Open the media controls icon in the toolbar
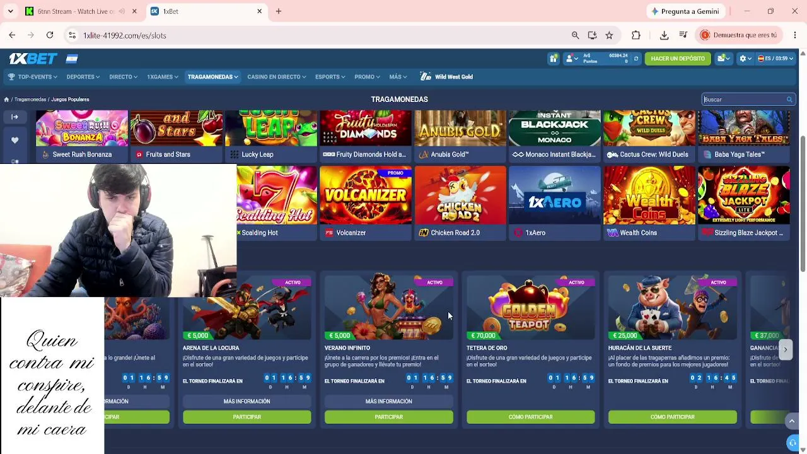This screenshot has height=454, width=807. coord(683,35)
